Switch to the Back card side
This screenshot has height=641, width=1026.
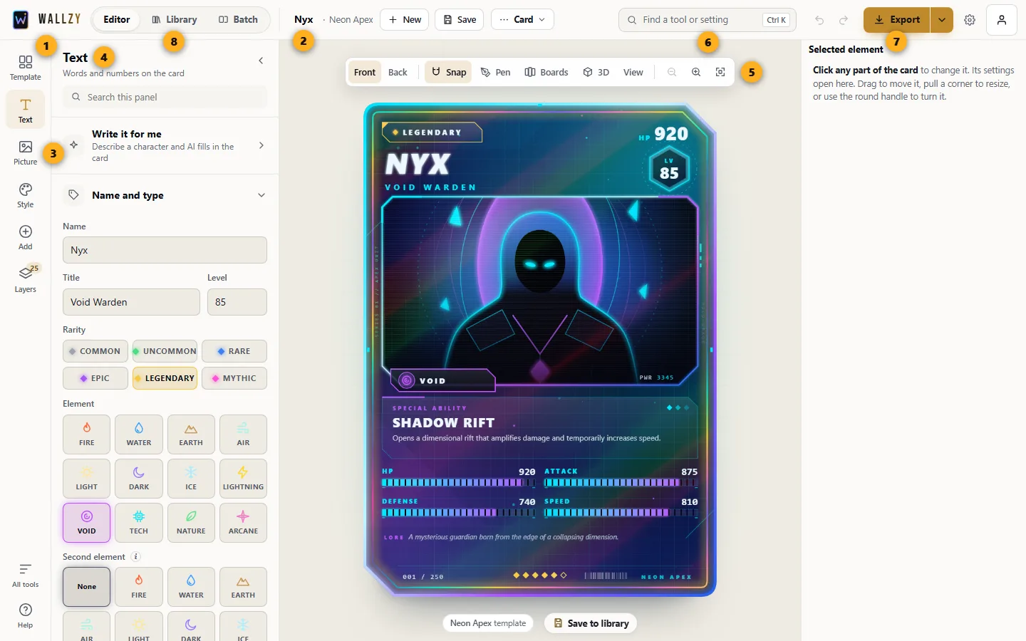point(398,72)
